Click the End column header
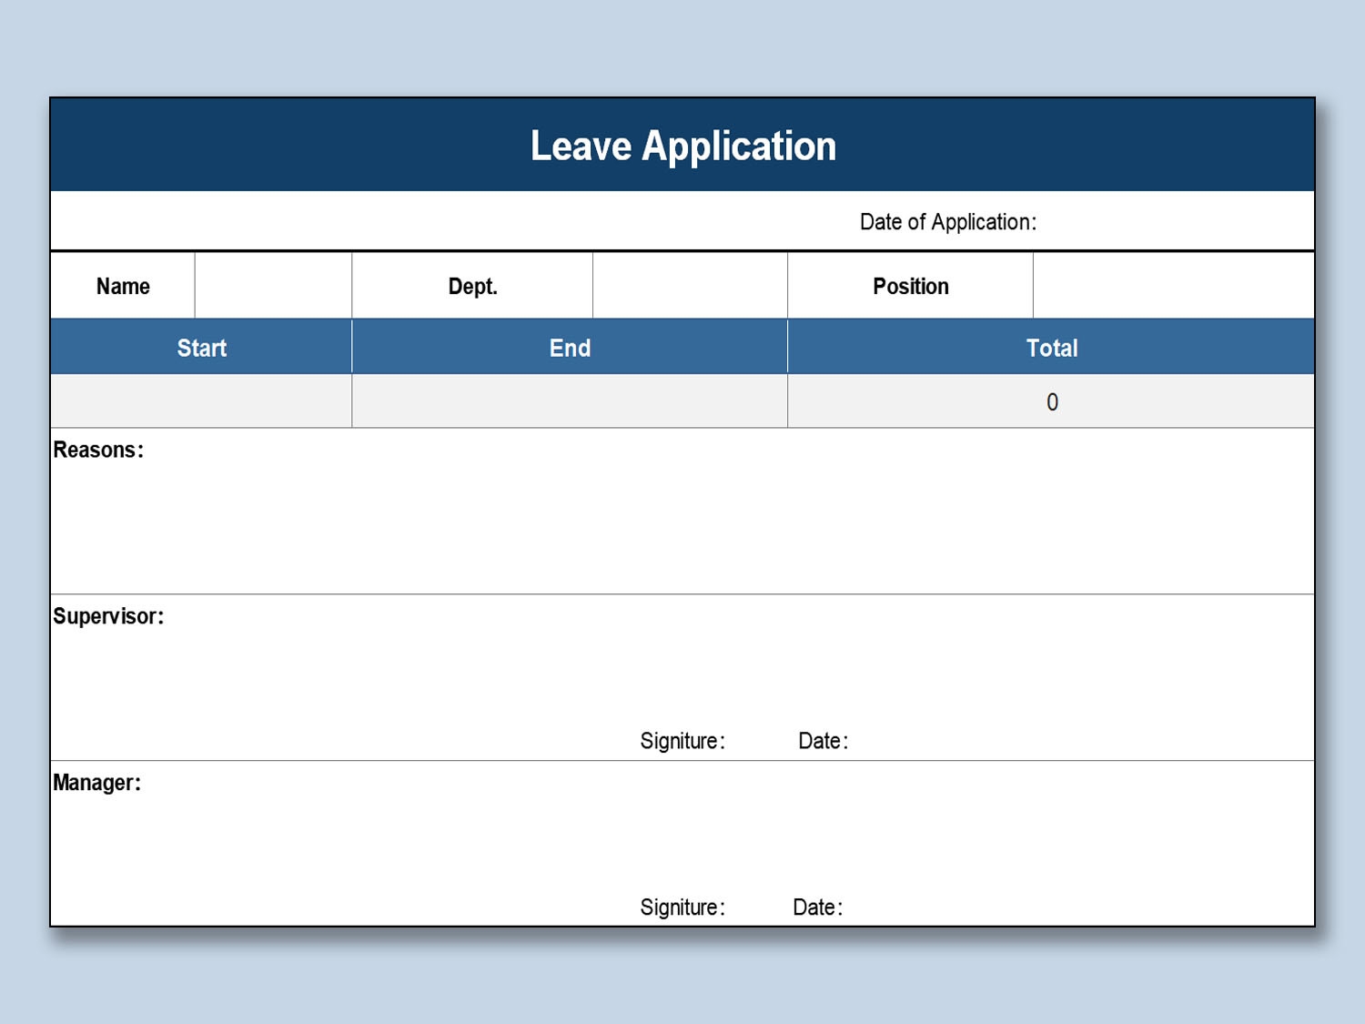The image size is (1365, 1024). coord(570,348)
